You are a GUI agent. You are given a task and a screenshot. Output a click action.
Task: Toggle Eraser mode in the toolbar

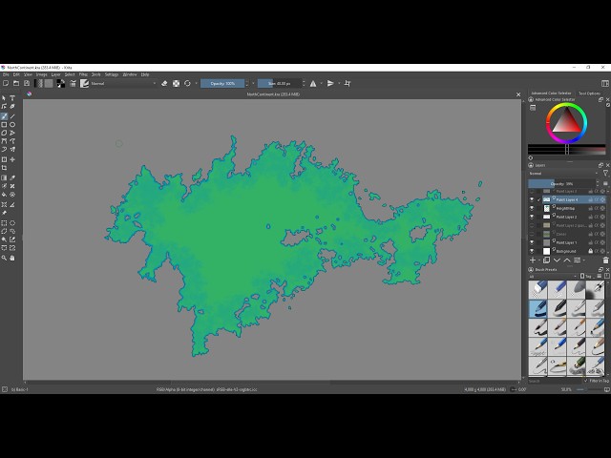[x=164, y=83]
